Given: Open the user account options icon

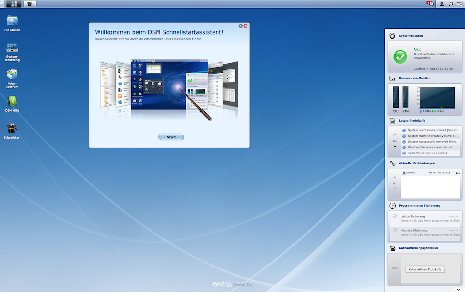Looking at the screenshot, I should tap(441, 4).
